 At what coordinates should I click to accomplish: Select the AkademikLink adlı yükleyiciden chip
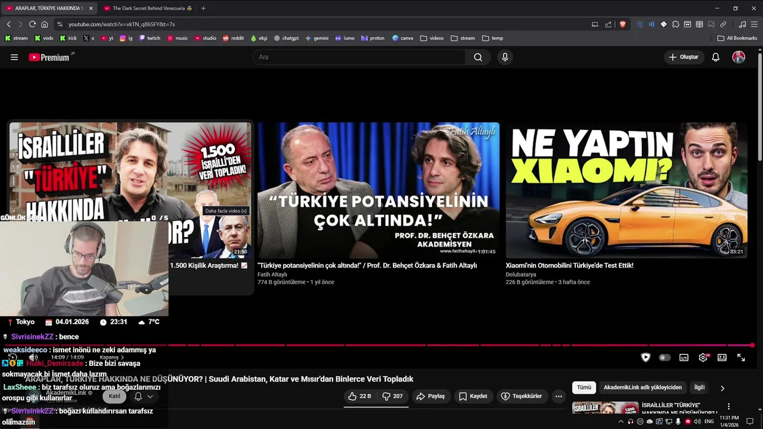coord(643,387)
